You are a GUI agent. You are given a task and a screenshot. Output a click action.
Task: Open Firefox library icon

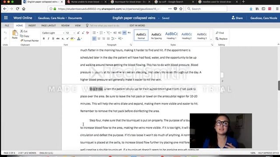coord(257,9)
